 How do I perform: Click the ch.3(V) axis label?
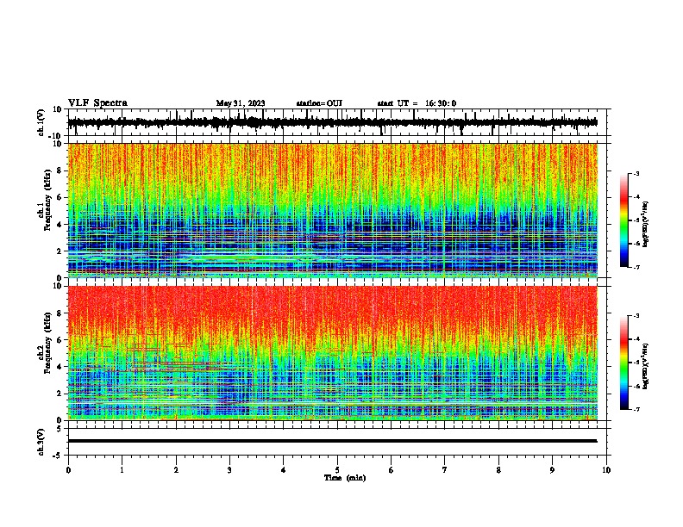[x=41, y=442]
